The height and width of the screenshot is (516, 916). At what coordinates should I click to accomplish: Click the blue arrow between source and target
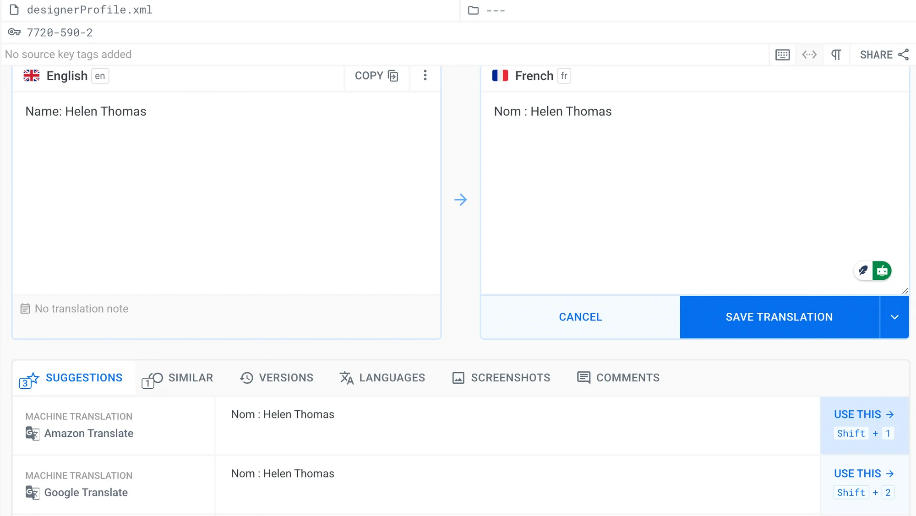[460, 200]
